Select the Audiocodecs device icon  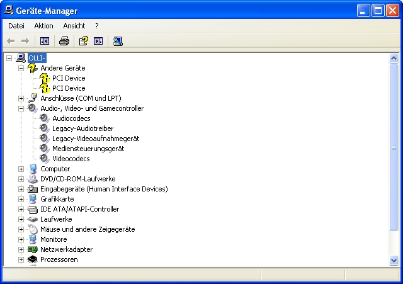tap(45, 118)
